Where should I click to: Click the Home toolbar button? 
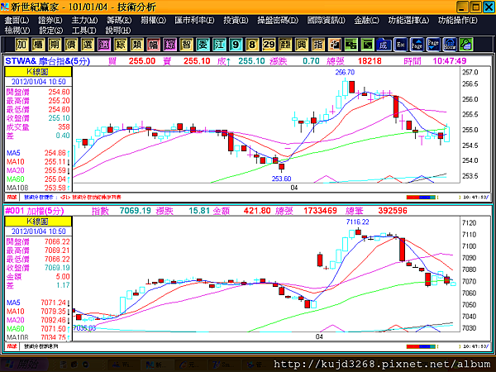450,45
